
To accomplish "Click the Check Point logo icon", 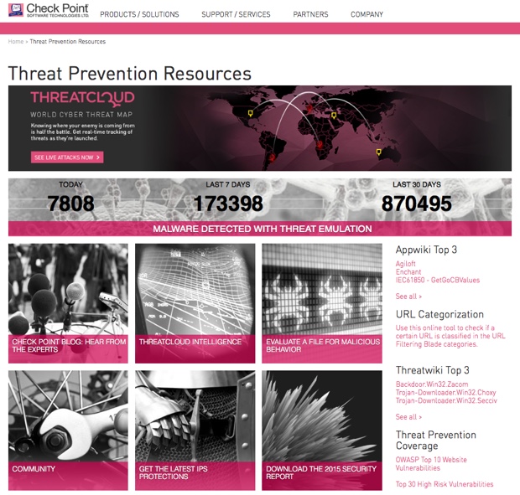I will pyautogui.click(x=16, y=10).
